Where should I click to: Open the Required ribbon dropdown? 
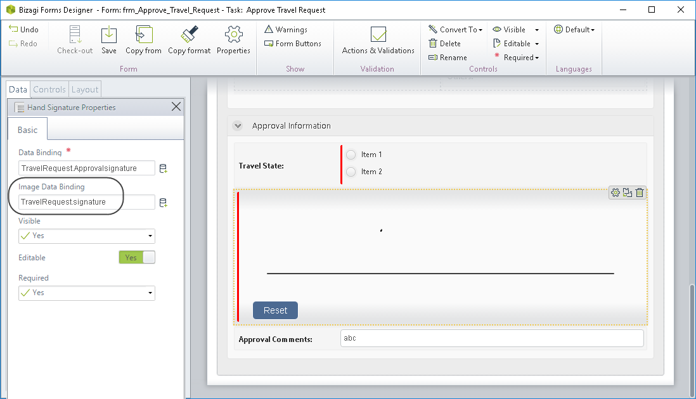(517, 57)
